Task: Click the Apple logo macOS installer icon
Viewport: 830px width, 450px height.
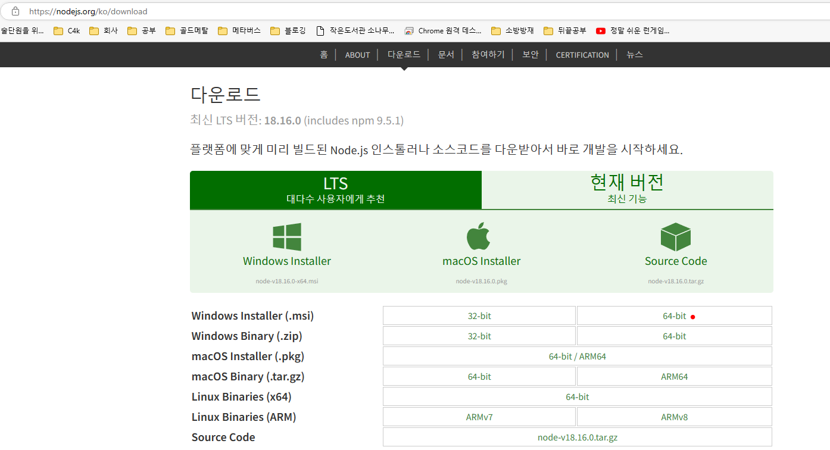Action: 478,236
